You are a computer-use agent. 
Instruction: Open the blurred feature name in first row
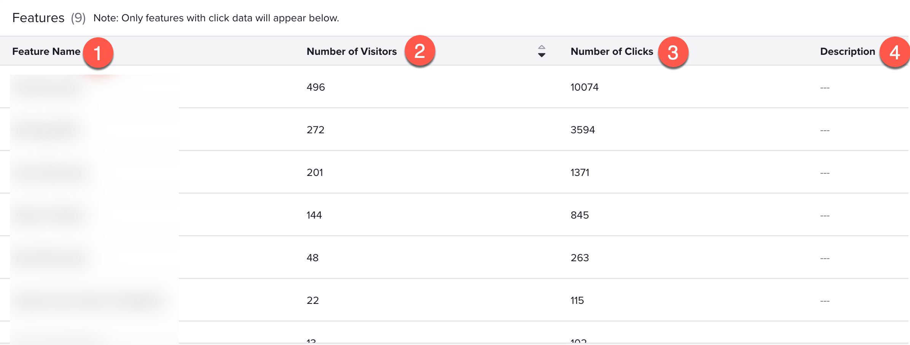(46, 87)
